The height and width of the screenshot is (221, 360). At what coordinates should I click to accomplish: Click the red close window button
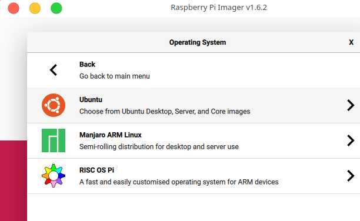14,8
